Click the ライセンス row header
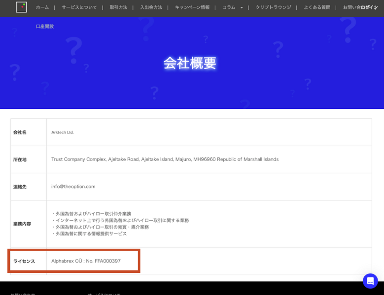The width and height of the screenshot is (384, 295). pyautogui.click(x=24, y=261)
